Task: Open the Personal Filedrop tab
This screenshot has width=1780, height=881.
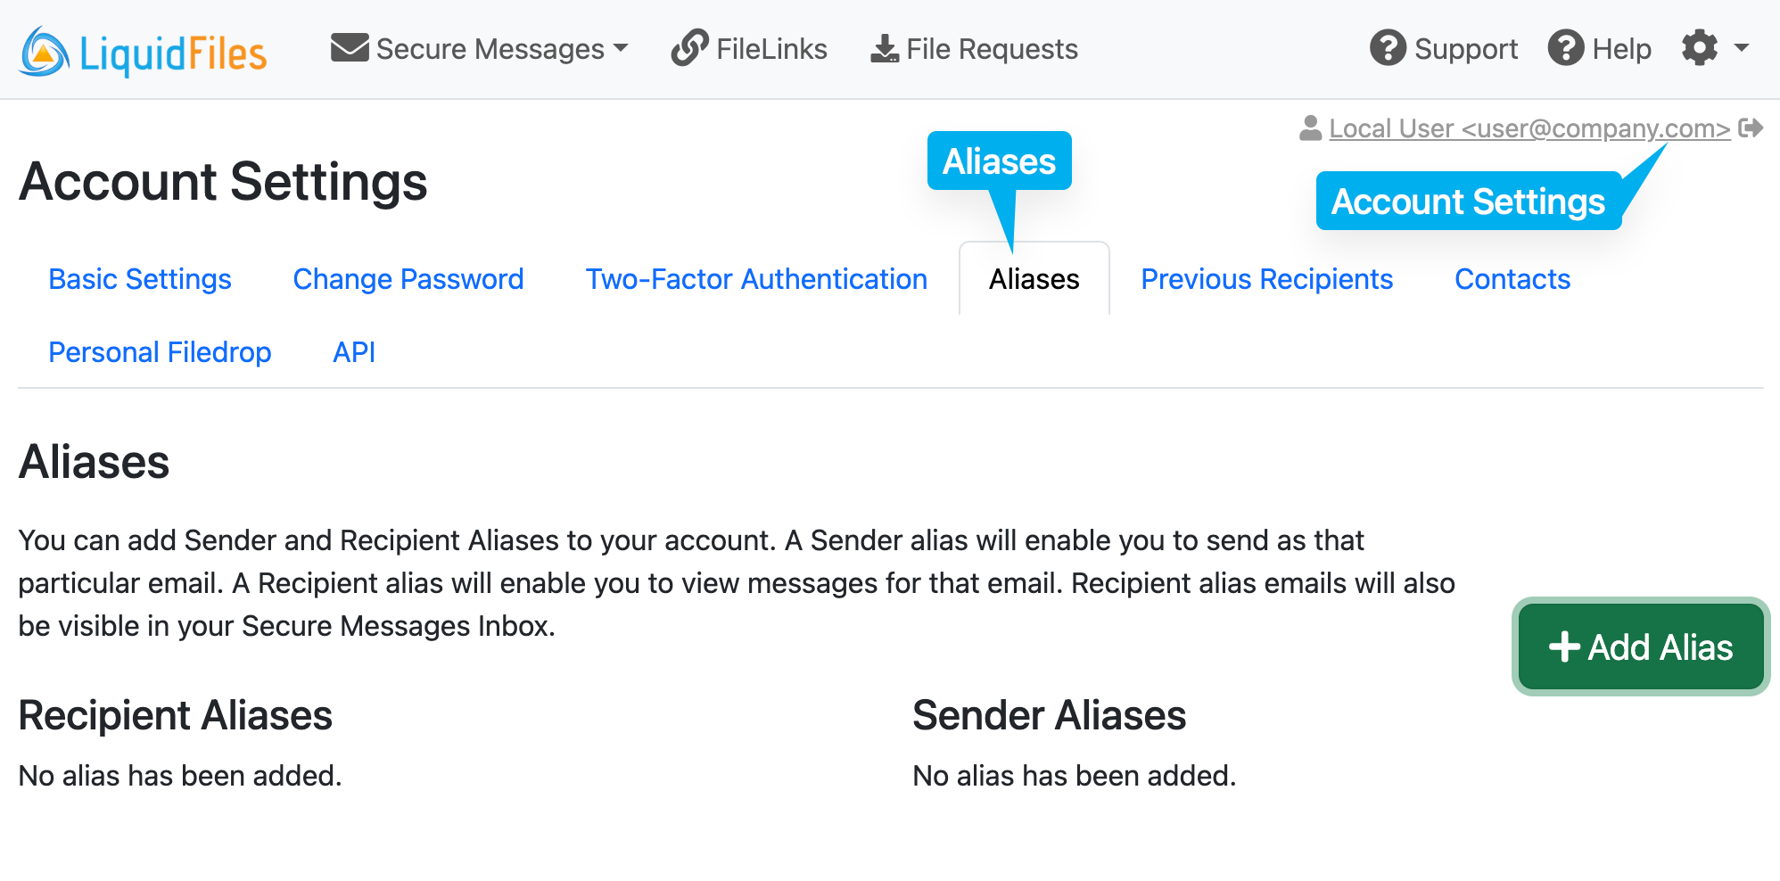Action: 160,352
